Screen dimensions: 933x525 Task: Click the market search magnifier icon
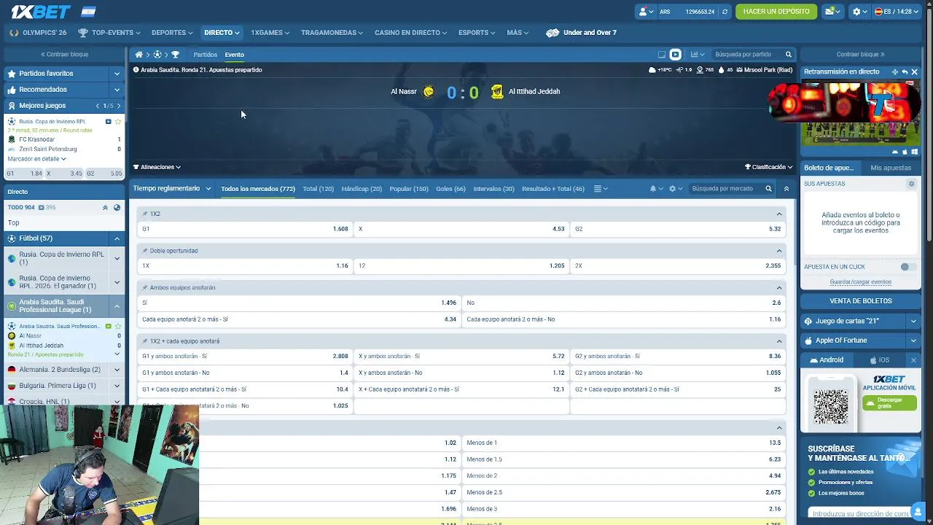tap(768, 189)
